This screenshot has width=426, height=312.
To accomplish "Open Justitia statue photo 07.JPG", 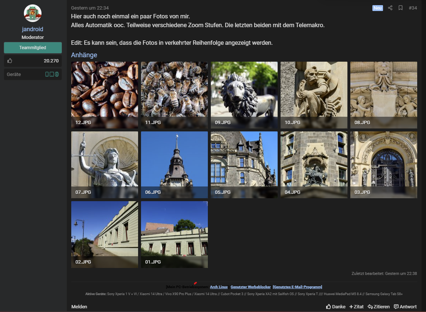I will point(105,164).
